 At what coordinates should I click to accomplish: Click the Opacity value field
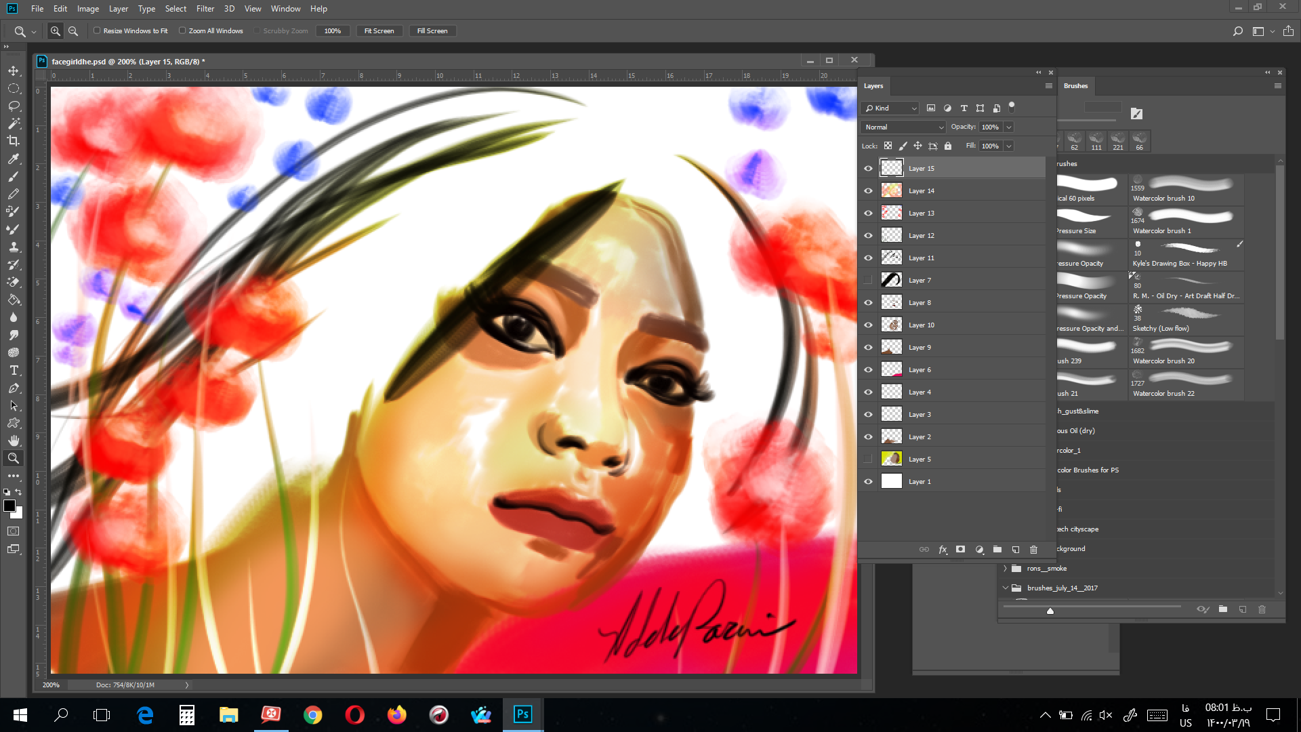(991, 127)
